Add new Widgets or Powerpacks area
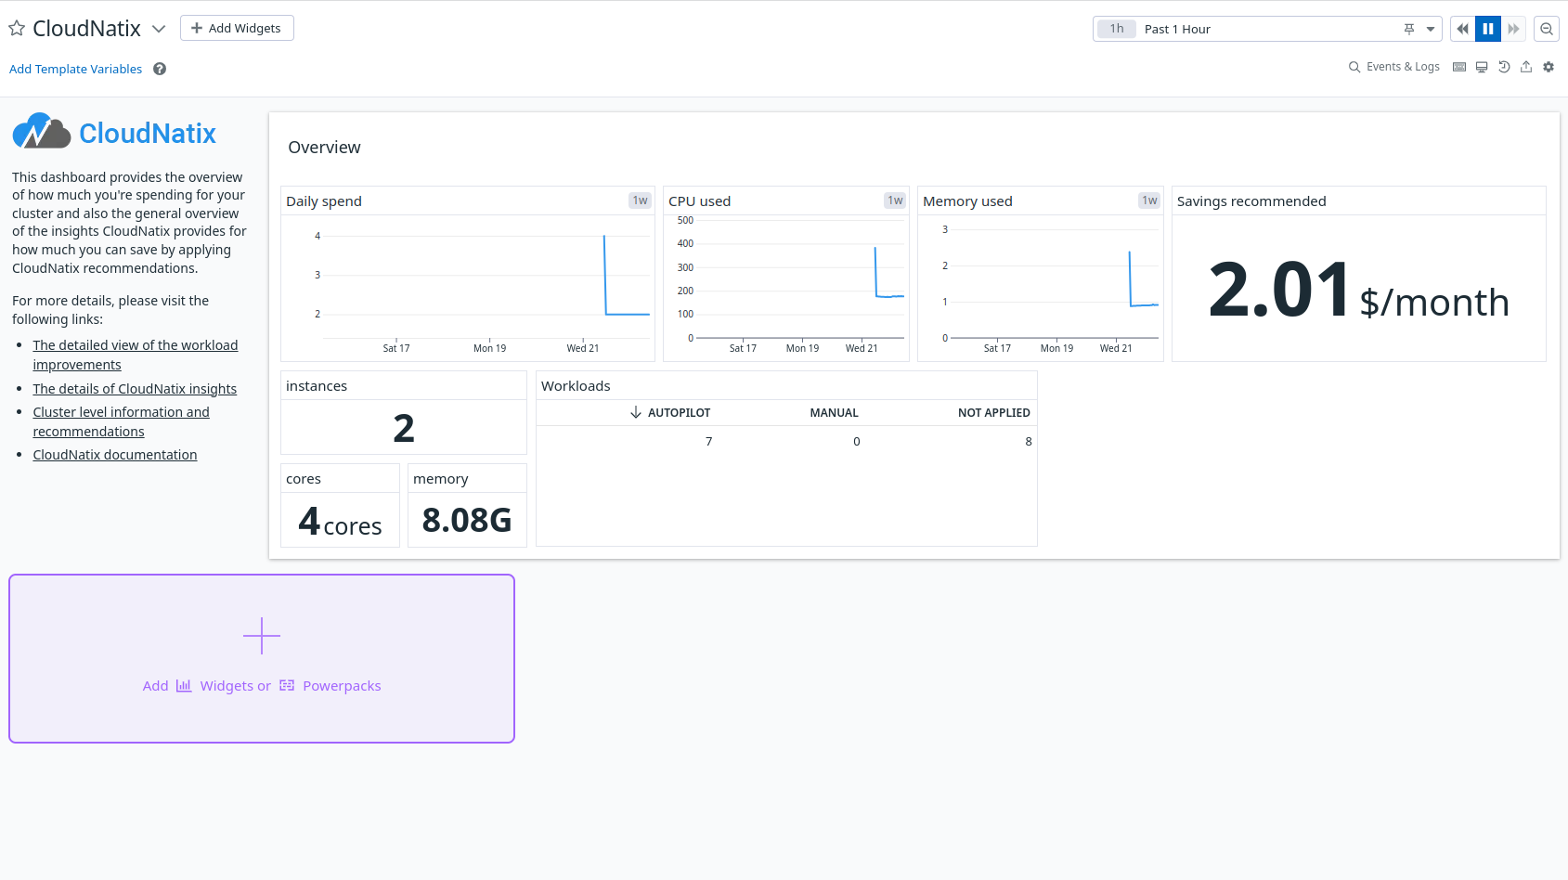The image size is (1568, 880). 261,658
